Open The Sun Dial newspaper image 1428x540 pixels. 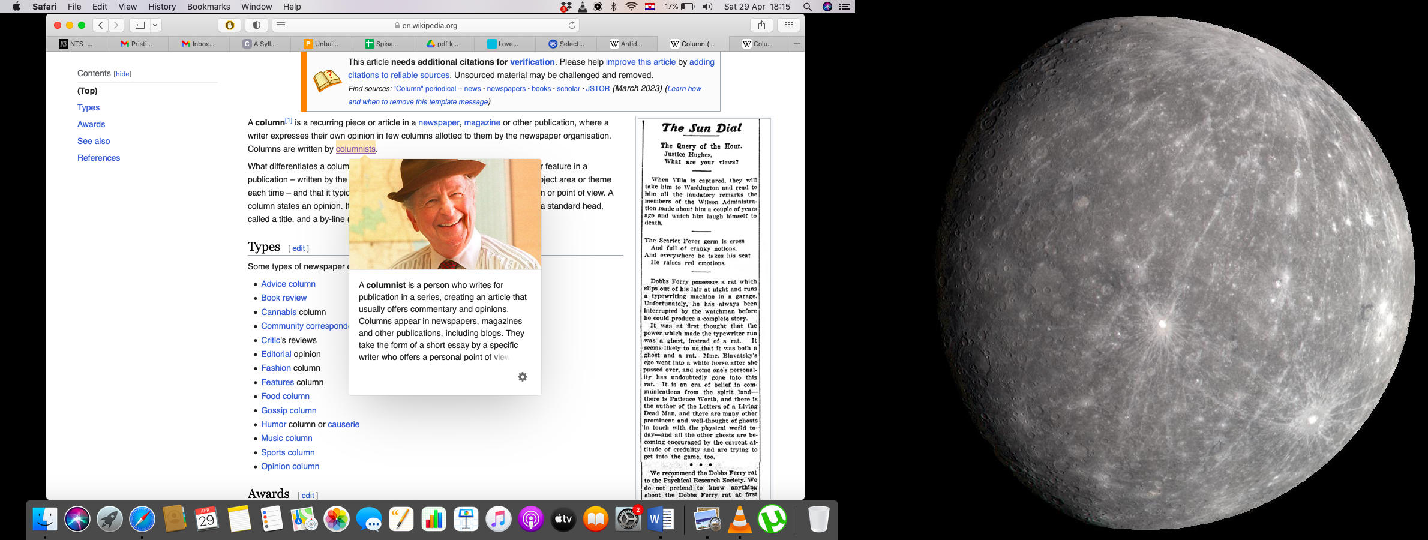(x=701, y=308)
